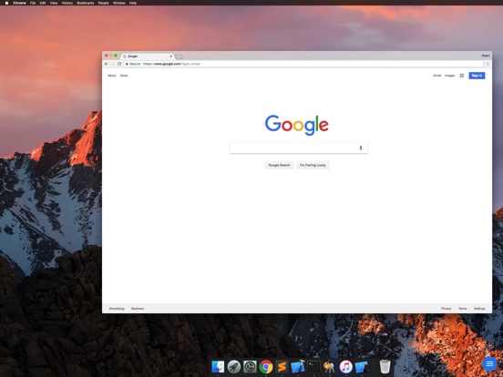The height and width of the screenshot is (377, 503).
Task: Click the blue floating menu button
Action: point(489,364)
